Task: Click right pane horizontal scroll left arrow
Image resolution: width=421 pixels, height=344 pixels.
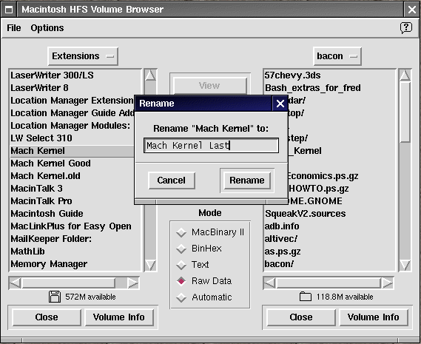Action: tap(270, 283)
